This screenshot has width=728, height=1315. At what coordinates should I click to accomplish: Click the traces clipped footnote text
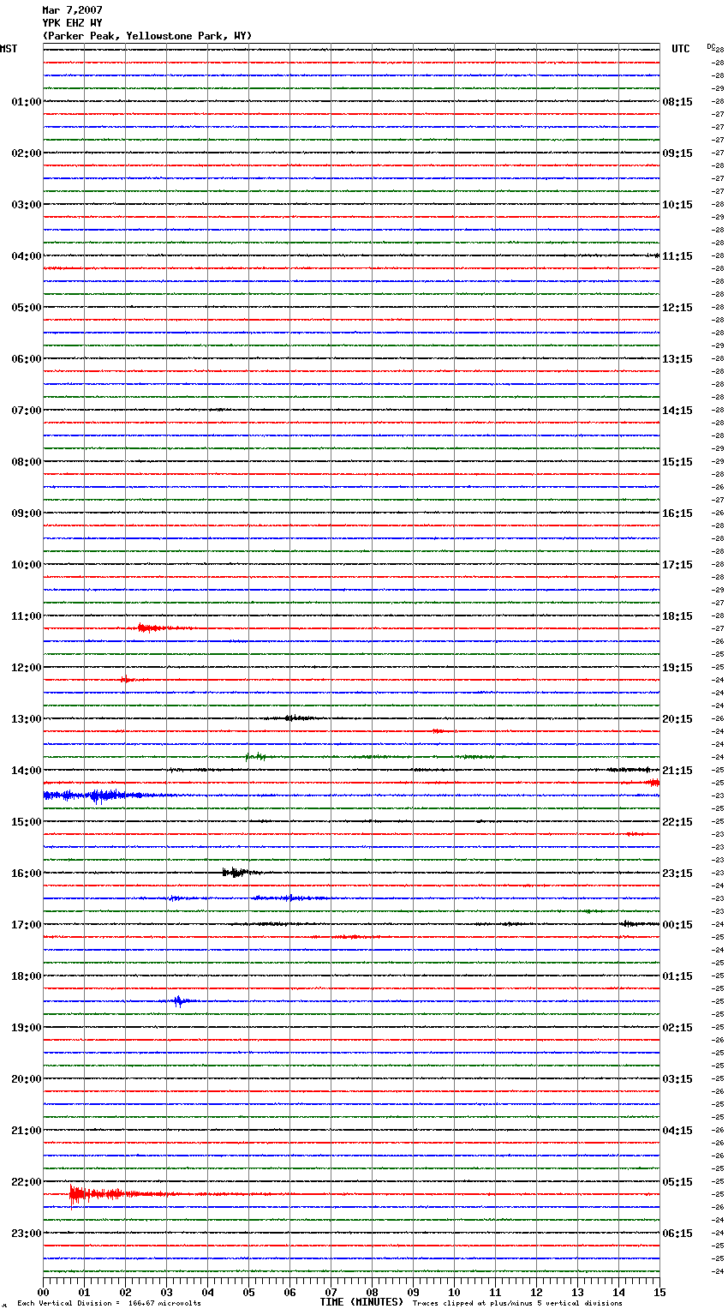[517, 1304]
